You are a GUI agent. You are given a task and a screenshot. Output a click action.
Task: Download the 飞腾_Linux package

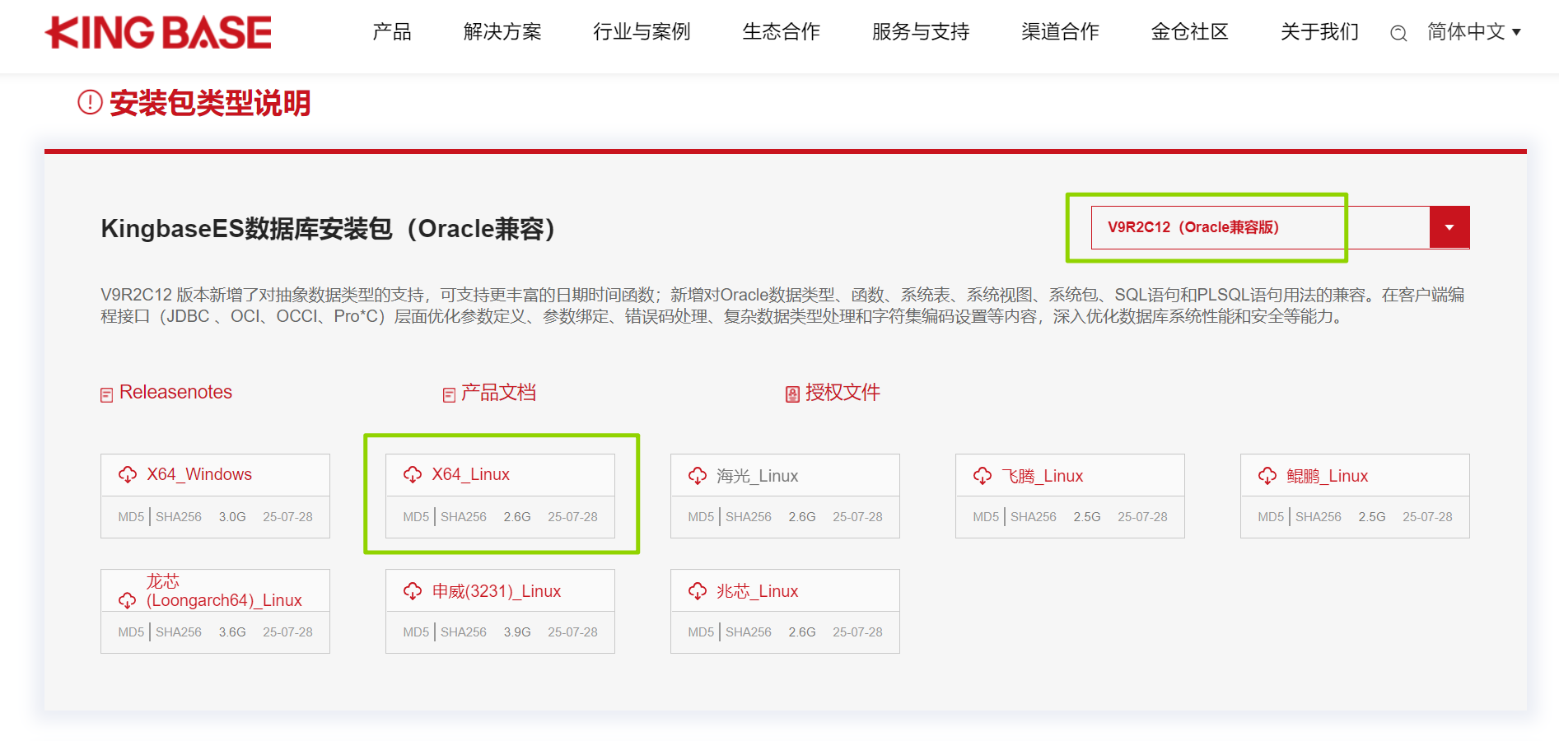coord(1043,476)
